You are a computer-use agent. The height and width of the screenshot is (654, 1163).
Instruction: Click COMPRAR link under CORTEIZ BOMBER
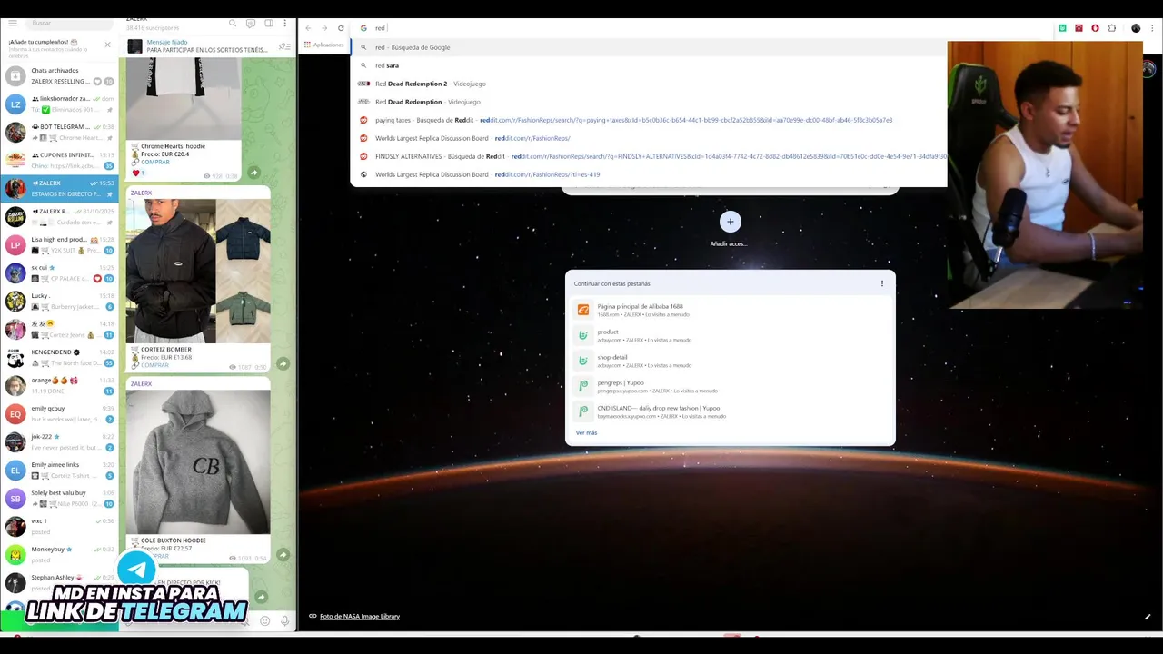tap(154, 365)
